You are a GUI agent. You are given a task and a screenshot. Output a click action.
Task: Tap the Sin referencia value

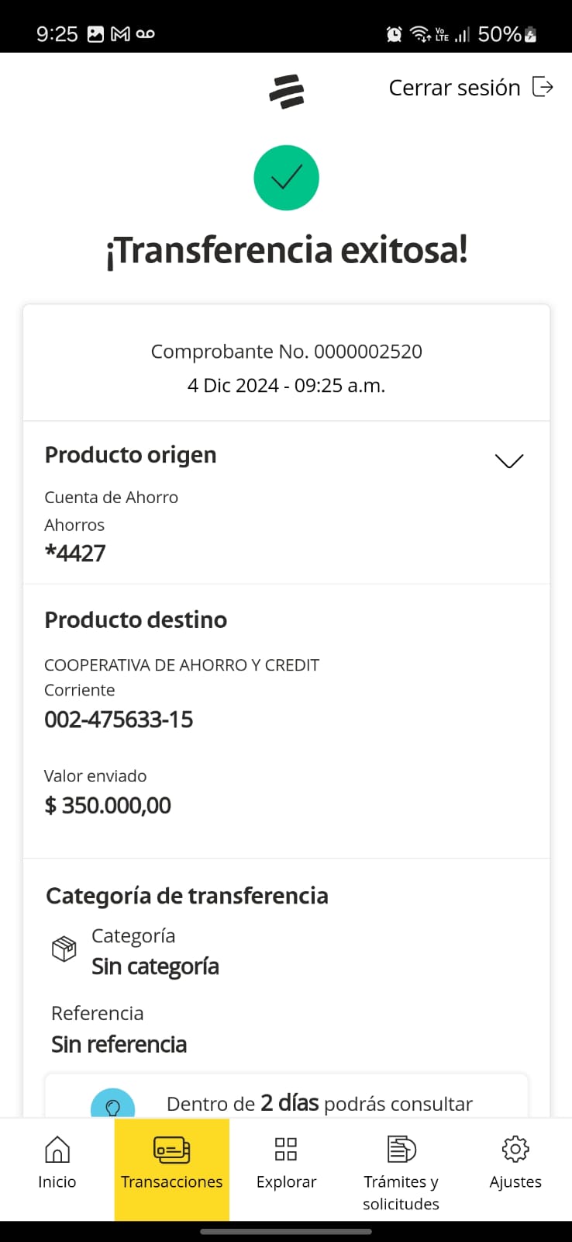click(x=119, y=1045)
